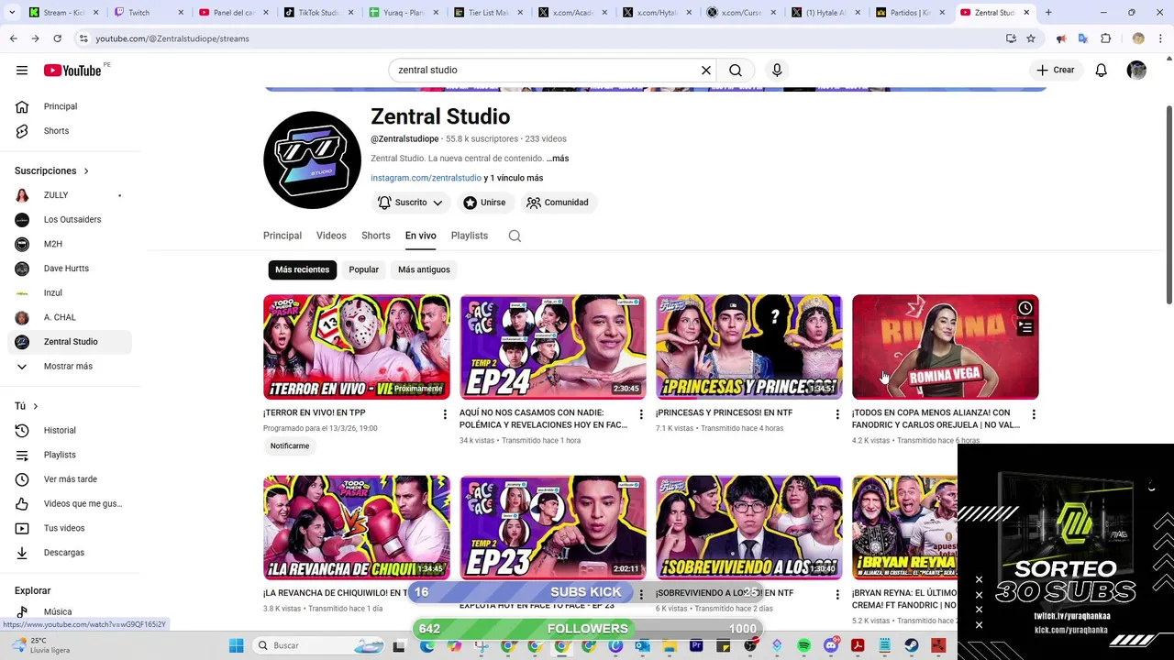Click Windows Start button in taskbar

[x=236, y=645]
